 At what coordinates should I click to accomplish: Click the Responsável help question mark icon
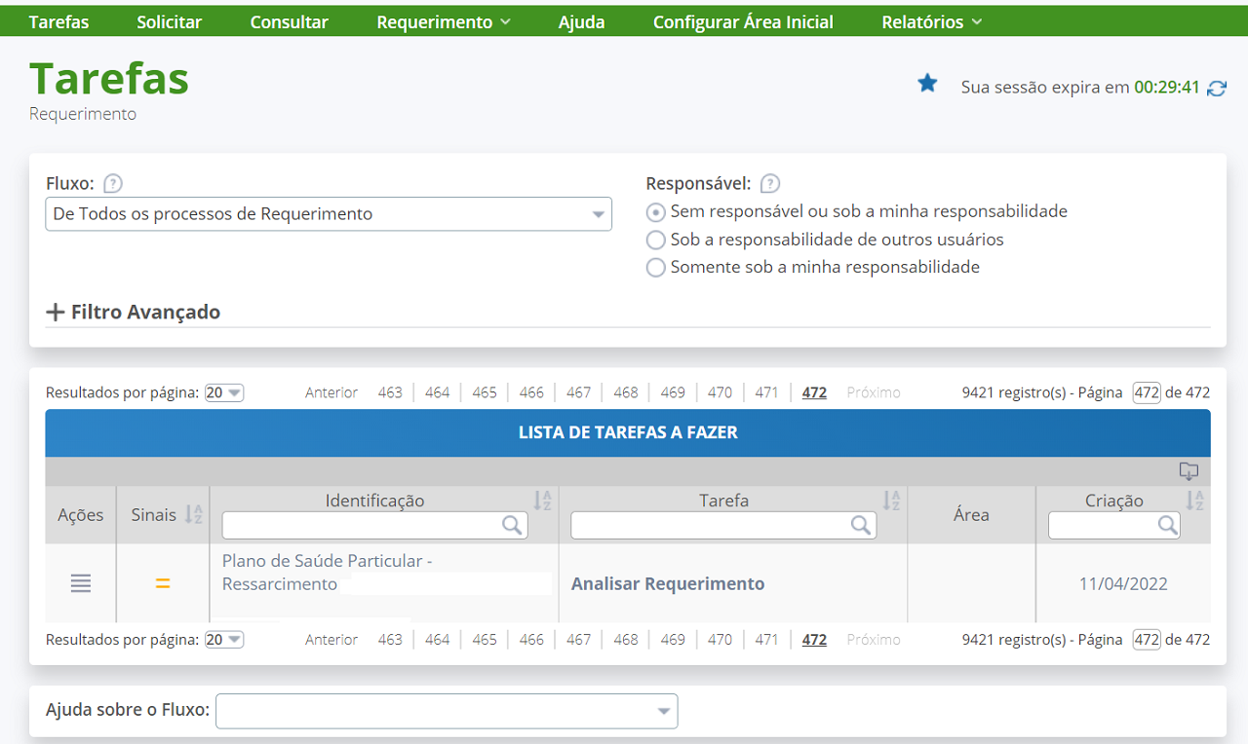coord(769,183)
